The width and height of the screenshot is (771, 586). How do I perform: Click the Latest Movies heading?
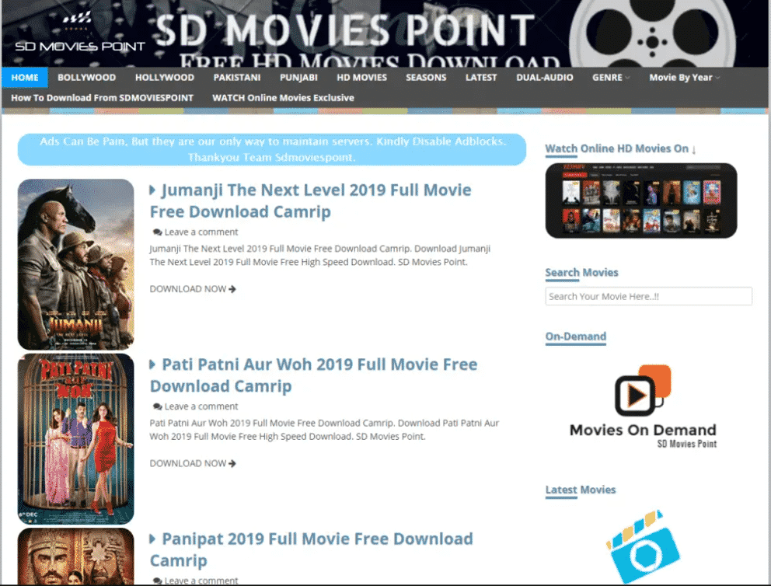[581, 490]
